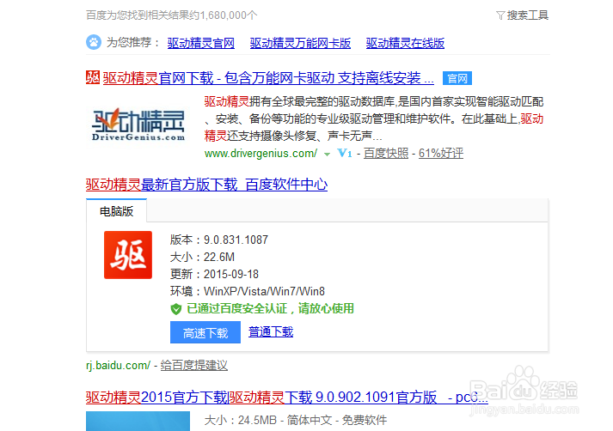This screenshot has width=613, height=431.
Task: Open the 驱动精灵官网 recommended link
Action: click(201, 43)
